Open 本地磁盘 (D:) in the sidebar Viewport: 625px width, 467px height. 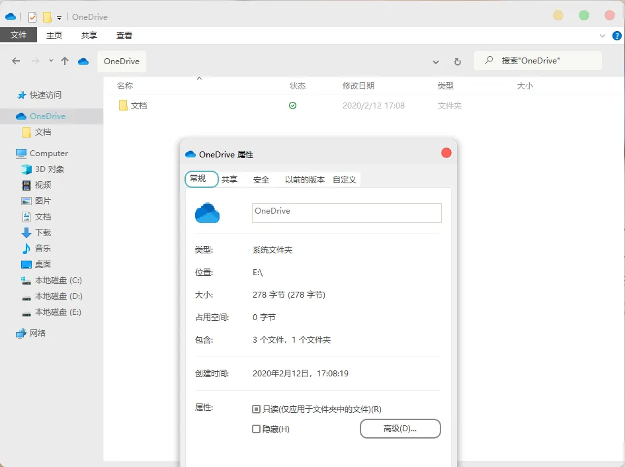[x=52, y=296]
